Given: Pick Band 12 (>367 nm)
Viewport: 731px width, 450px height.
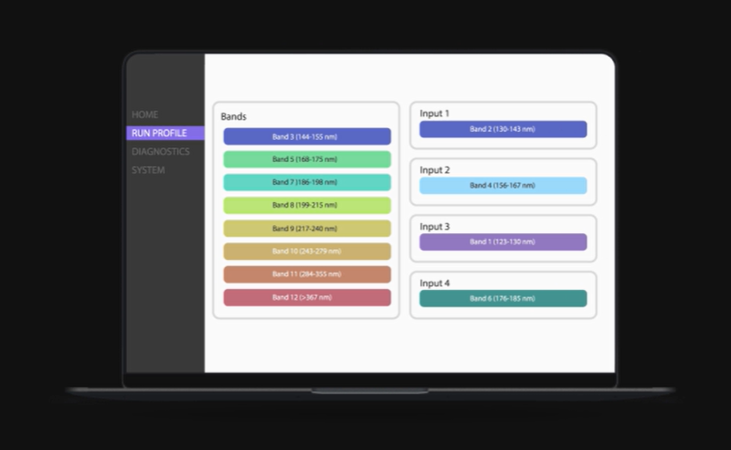Looking at the screenshot, I should click(306, 297).
